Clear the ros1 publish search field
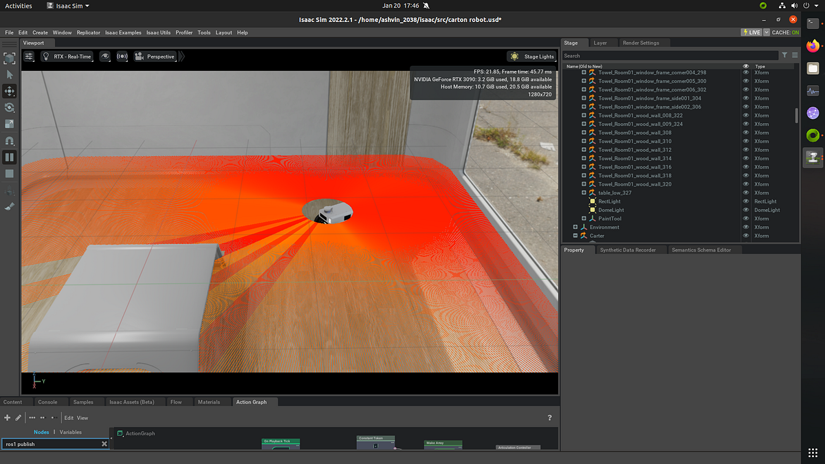Viewport: 825px width, 464px height. (x=104, y=443)
